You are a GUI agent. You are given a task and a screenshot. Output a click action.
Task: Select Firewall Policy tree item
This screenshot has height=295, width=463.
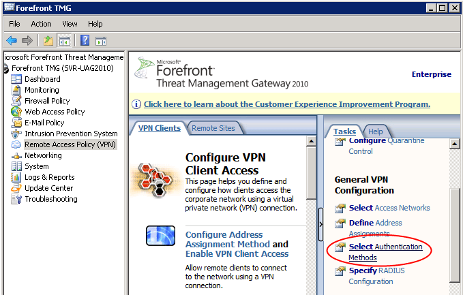(47, 101)
